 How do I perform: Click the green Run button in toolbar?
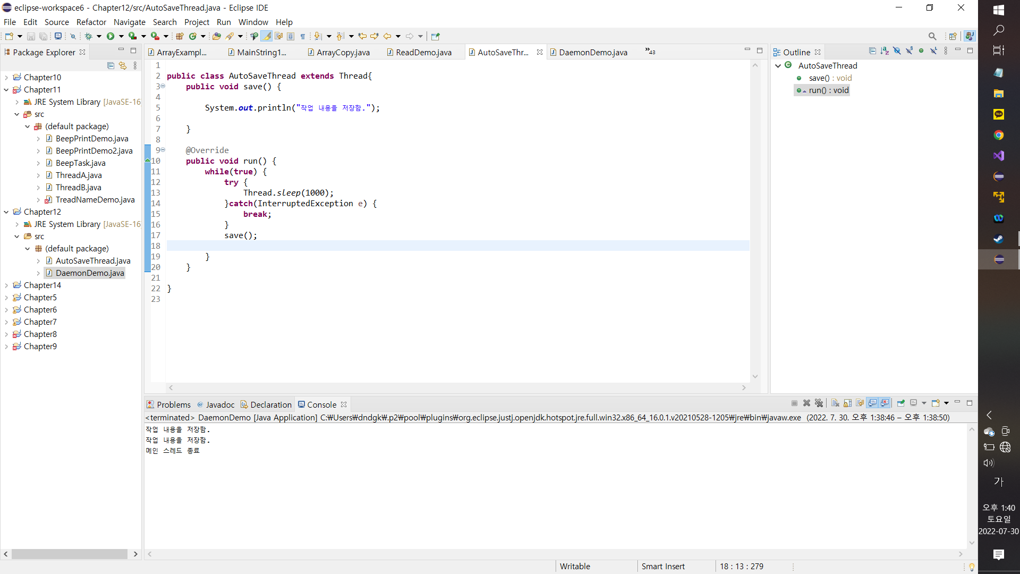(110, 36)
